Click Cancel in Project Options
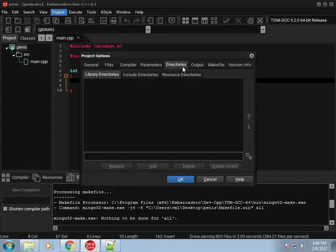336x252 pixels. pos(210,179)
